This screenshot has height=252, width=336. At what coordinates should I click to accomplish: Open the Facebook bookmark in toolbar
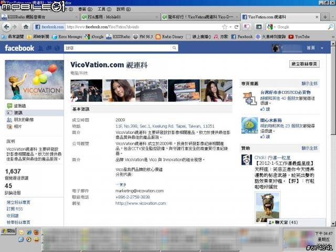(242, 37)
